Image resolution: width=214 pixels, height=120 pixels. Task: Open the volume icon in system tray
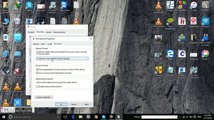[187, 117]
